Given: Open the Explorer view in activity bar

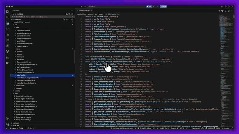Looking at the screenshot, I should pos(7,11).
